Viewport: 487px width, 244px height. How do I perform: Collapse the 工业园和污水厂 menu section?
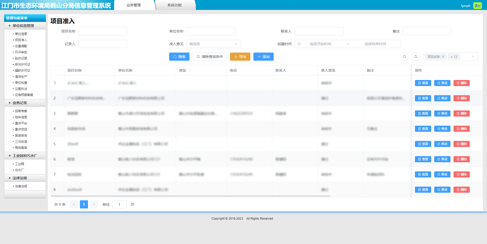click(x=25, y=156)
